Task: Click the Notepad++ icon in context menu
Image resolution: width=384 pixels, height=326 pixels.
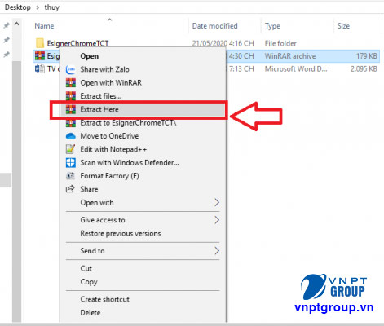Action: (x=71, y=149)
